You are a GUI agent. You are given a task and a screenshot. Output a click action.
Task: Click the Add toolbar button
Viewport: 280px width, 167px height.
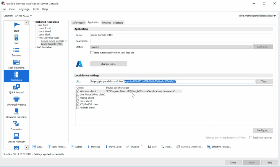(38, 147)
